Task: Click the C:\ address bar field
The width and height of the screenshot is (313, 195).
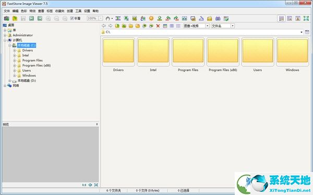Action: [x=202, y=32]
